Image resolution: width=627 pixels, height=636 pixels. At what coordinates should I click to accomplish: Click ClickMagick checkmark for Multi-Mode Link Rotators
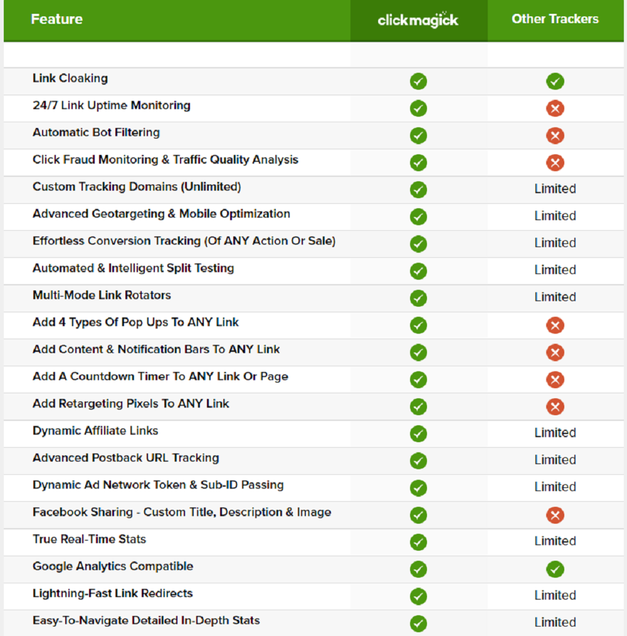418,298
